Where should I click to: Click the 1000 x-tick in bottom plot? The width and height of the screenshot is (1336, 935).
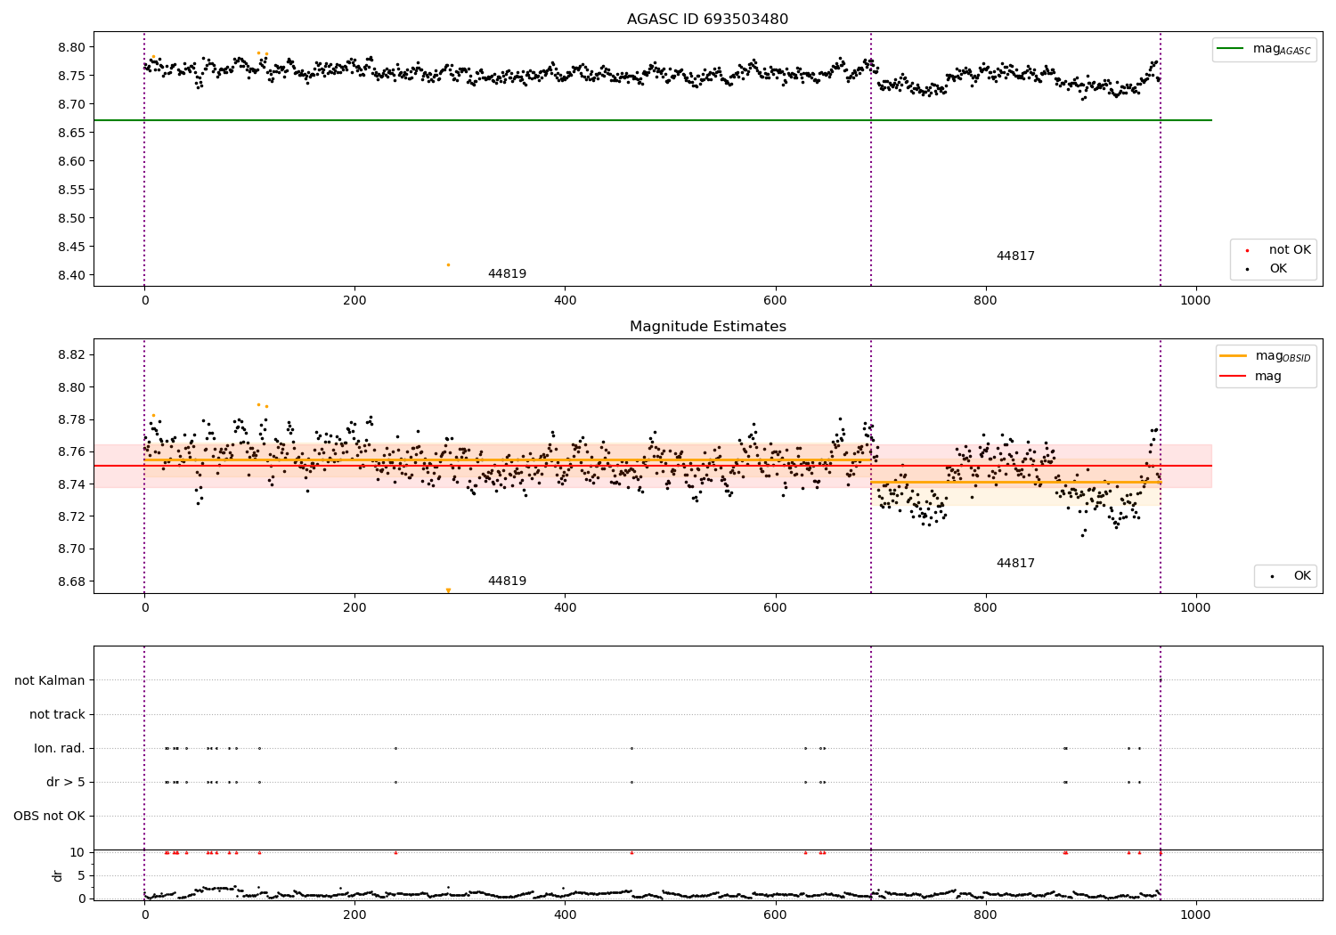(1195, 915)
